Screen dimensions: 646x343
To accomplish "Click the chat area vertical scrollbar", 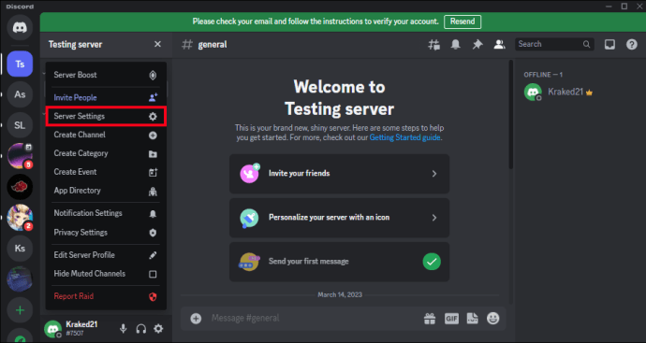I will (511, 115).
